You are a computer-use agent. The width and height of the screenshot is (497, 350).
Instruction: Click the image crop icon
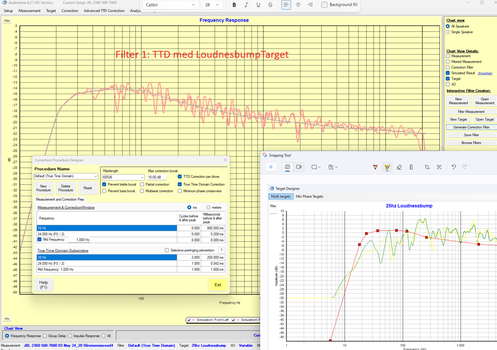click(427, 167)
